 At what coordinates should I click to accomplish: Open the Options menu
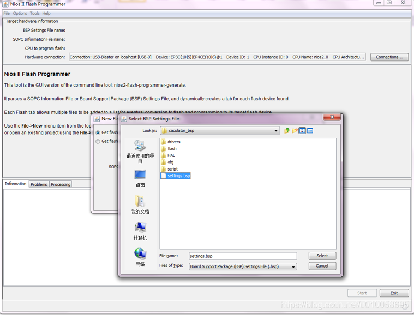(x=20, y=13)
